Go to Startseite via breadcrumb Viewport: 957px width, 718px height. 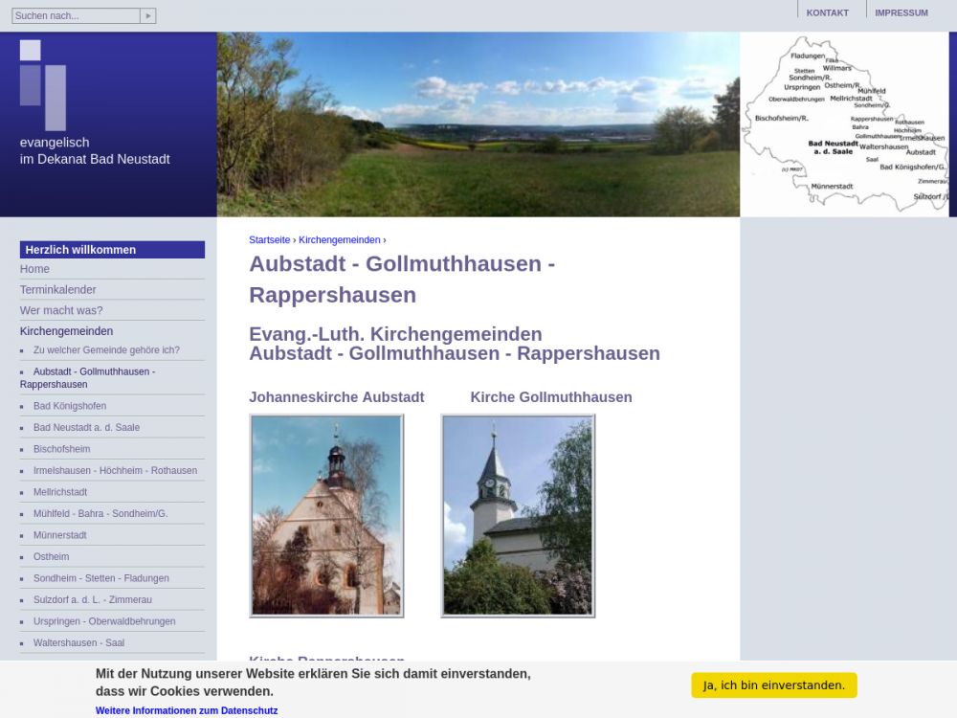(269, 240)
